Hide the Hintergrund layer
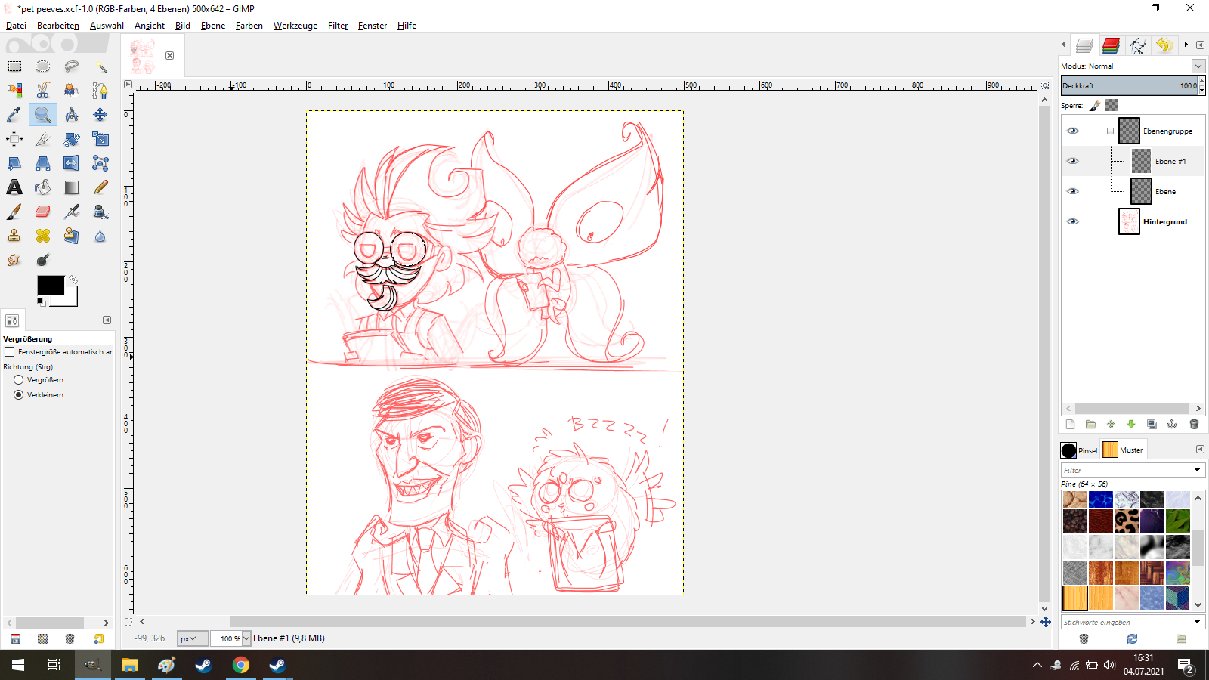 click(x=1072, y=221)
